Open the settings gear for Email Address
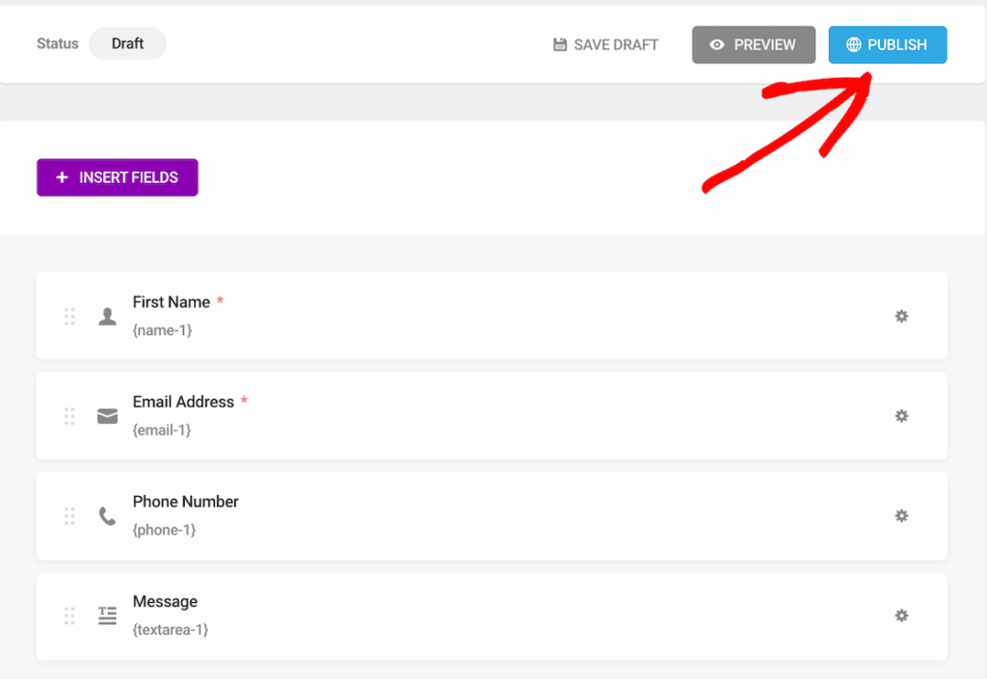This screenshot has width=987, height=679. [901, 416]
